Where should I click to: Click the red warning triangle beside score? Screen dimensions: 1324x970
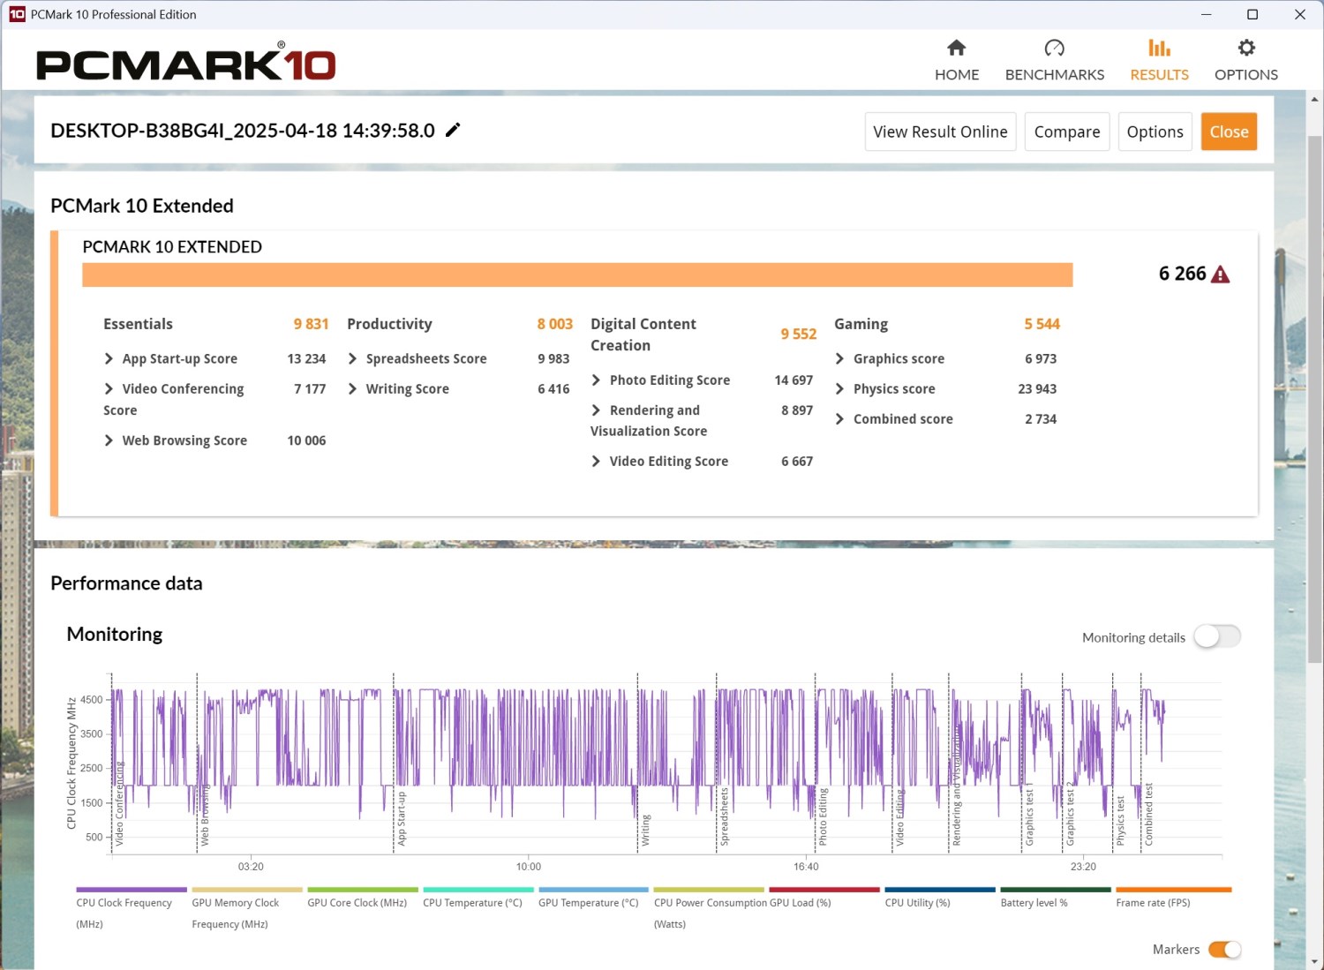click(1220, 274)
